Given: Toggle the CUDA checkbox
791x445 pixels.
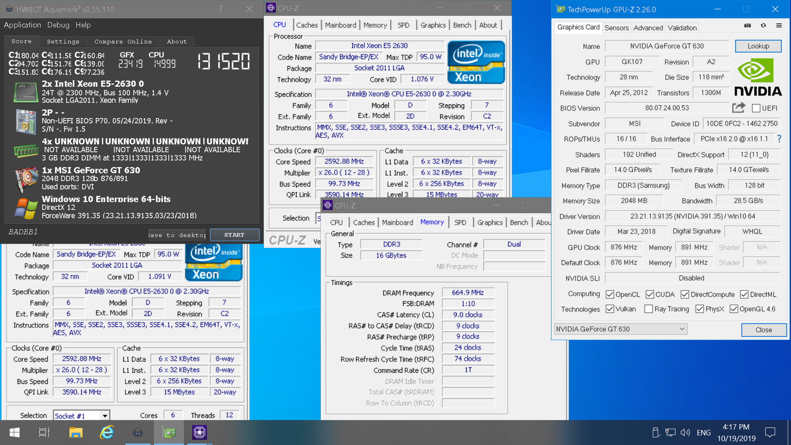Looking at the screenshot, I should (650, 295).
